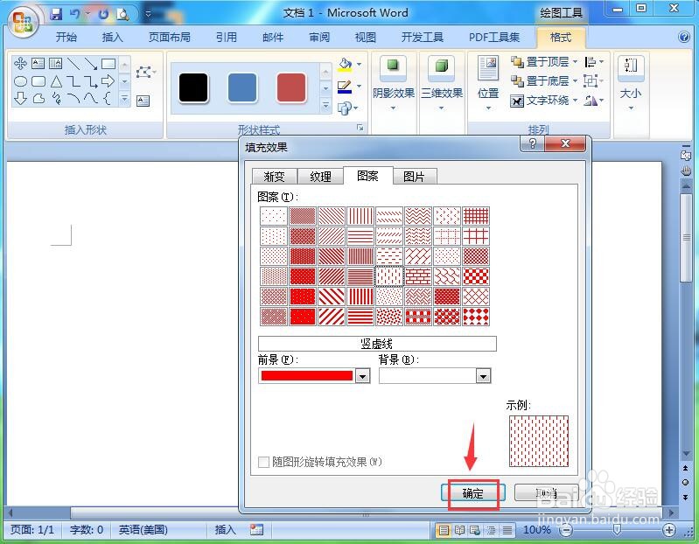Select the text box shape icon
Screen dimensions: 699x544
click(38, 63)
